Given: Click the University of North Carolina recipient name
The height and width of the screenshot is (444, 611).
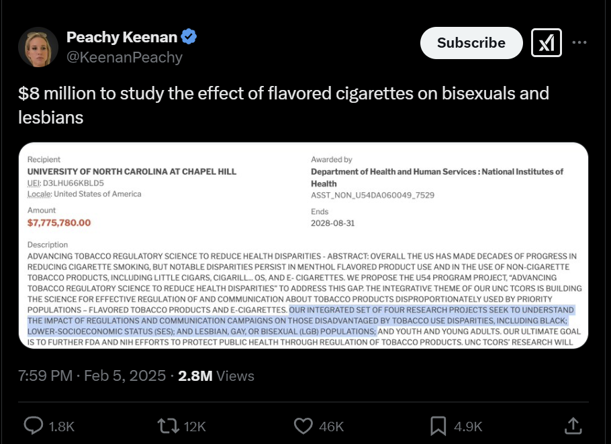Looking at the screenshot, I should click(132, 172).
